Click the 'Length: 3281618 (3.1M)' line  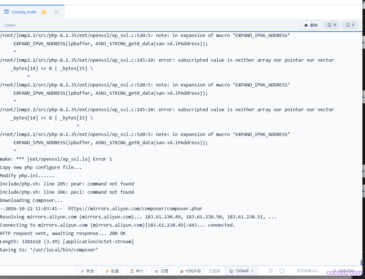(x=67, y=242)
